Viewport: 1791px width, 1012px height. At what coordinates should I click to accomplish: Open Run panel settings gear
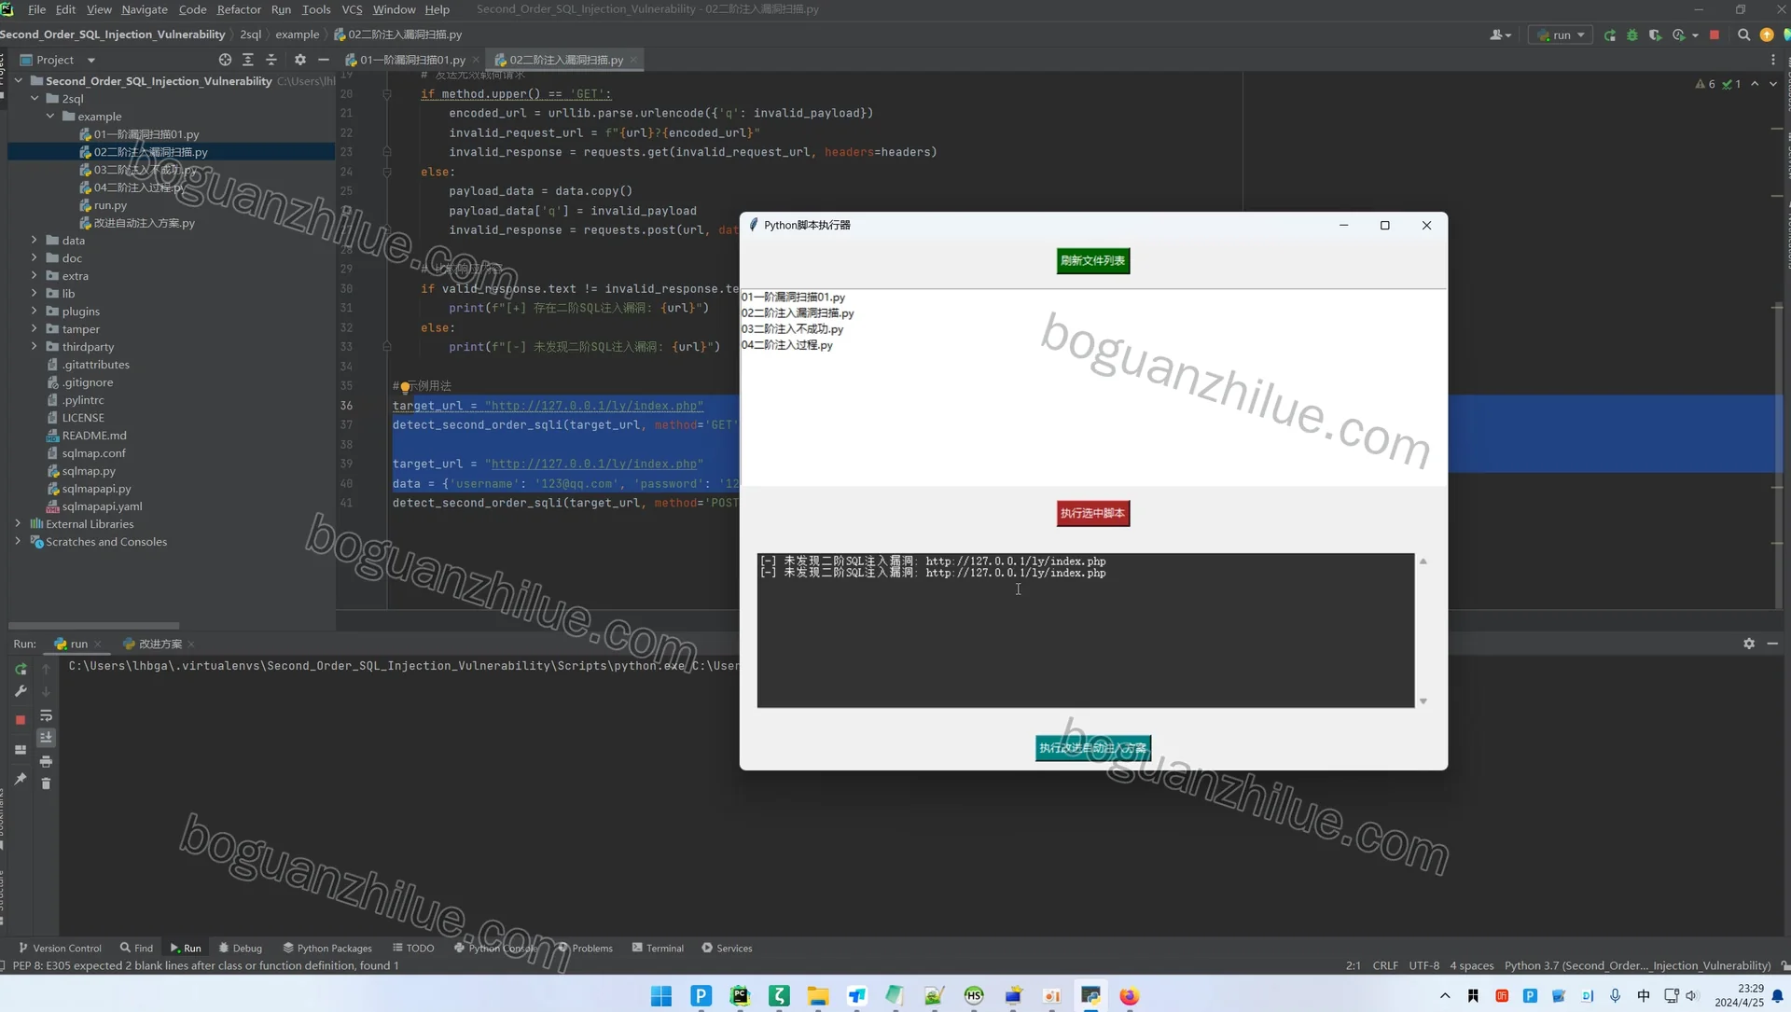click(x=1749, y=644)
